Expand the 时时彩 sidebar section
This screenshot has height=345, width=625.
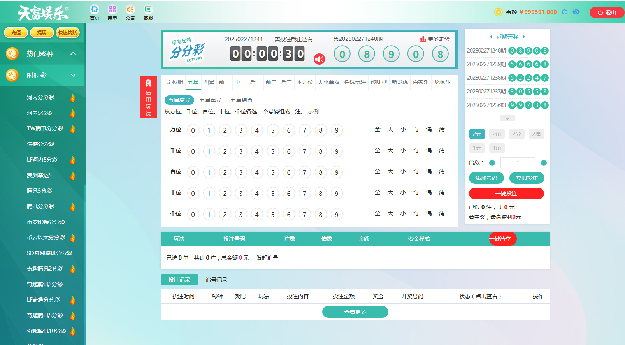[x=73, y=75]
